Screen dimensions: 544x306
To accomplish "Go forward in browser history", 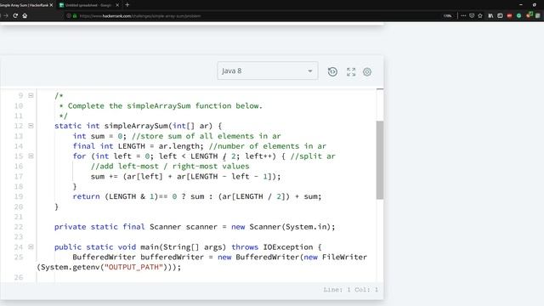I will click(x=6, y=15).
